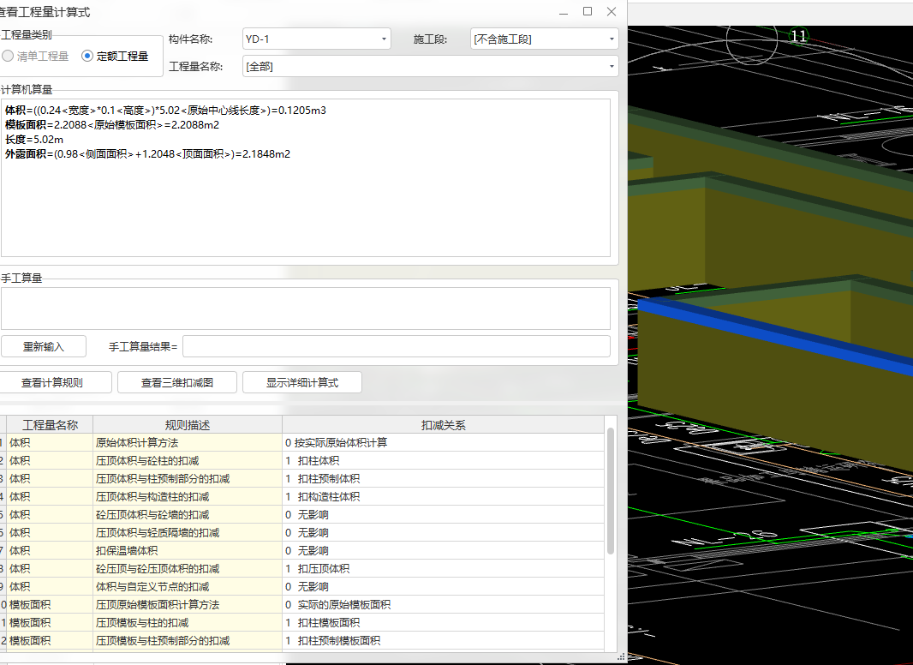The width and height of the screenshot is (913, 665).
Task: Select the 体积与自定义节点的扣减 row
Action: click(x=302, y=586)
